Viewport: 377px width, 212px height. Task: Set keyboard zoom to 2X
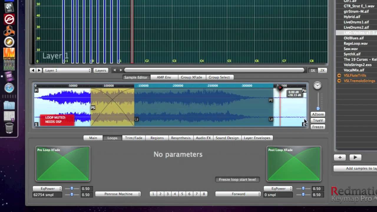(x=323, y=70)
